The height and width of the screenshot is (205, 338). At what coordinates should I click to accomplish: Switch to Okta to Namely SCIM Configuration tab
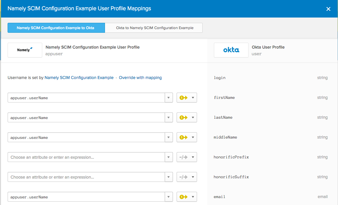pos(154,28)
